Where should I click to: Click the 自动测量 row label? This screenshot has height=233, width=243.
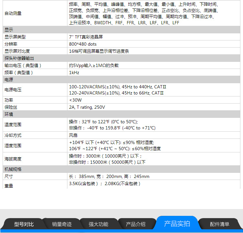coord(13,14)
